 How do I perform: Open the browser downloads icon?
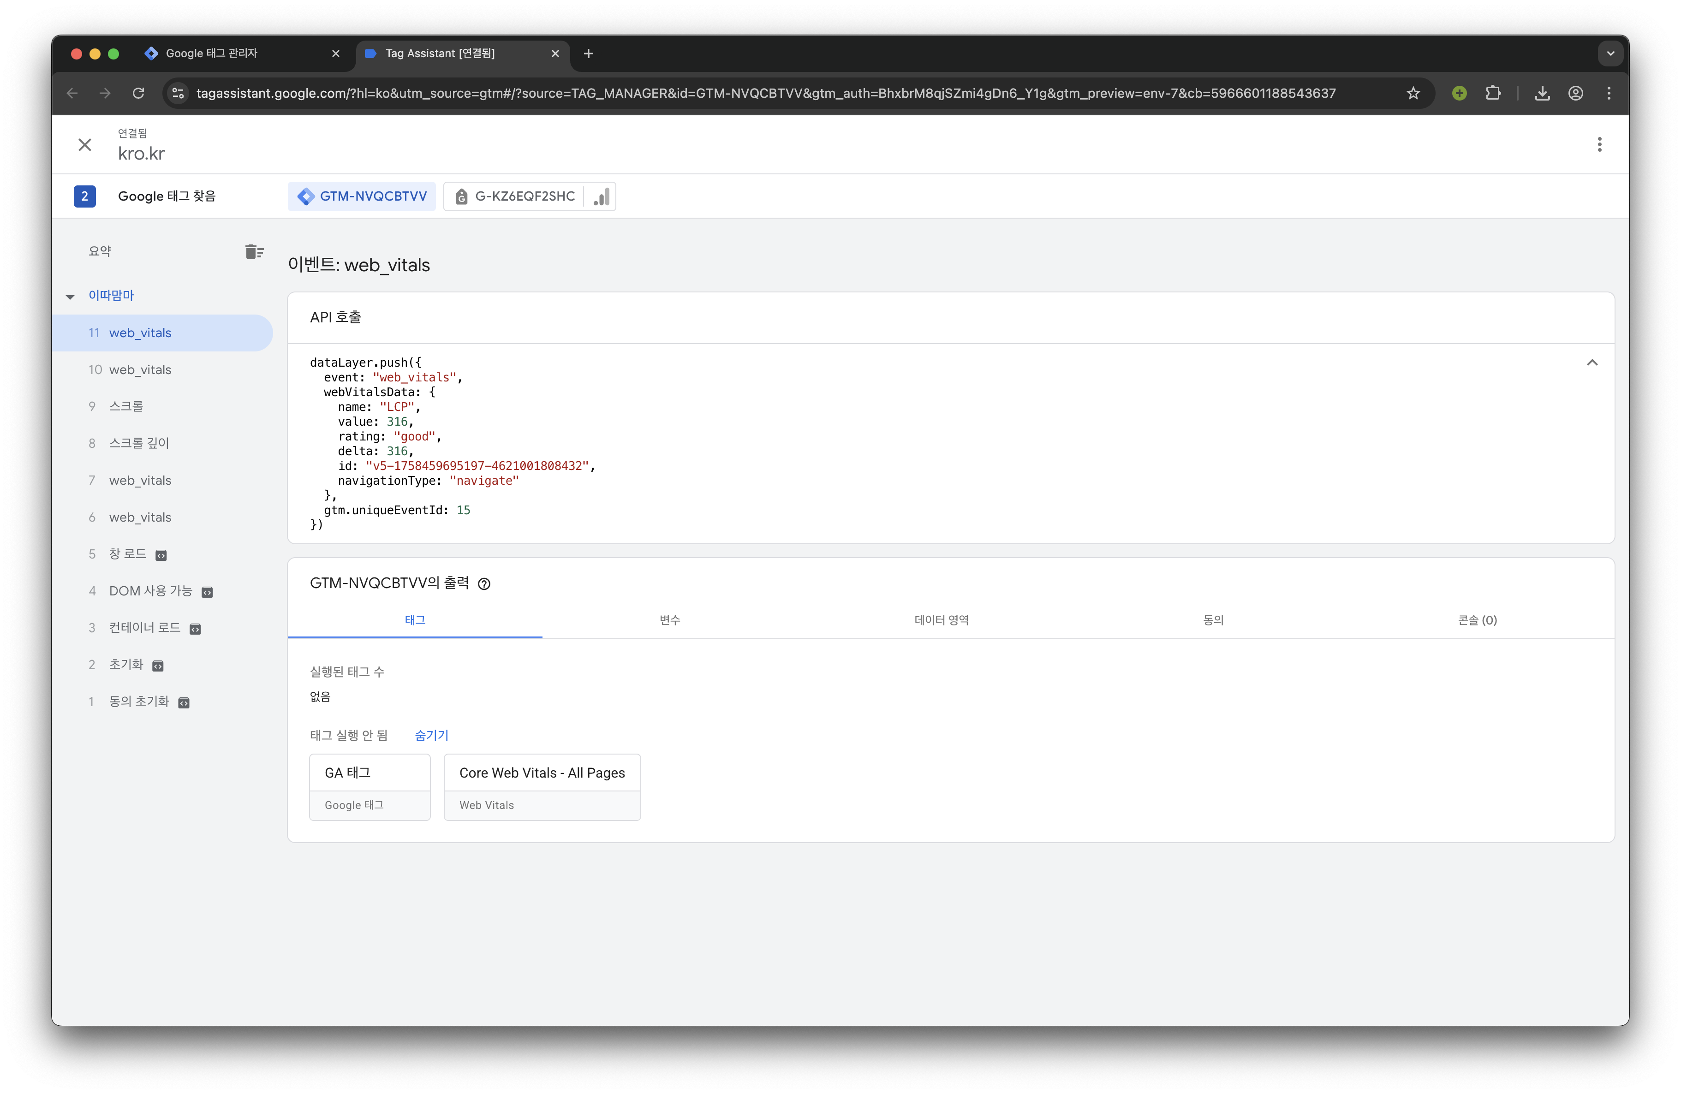(x=1542, y=93)
